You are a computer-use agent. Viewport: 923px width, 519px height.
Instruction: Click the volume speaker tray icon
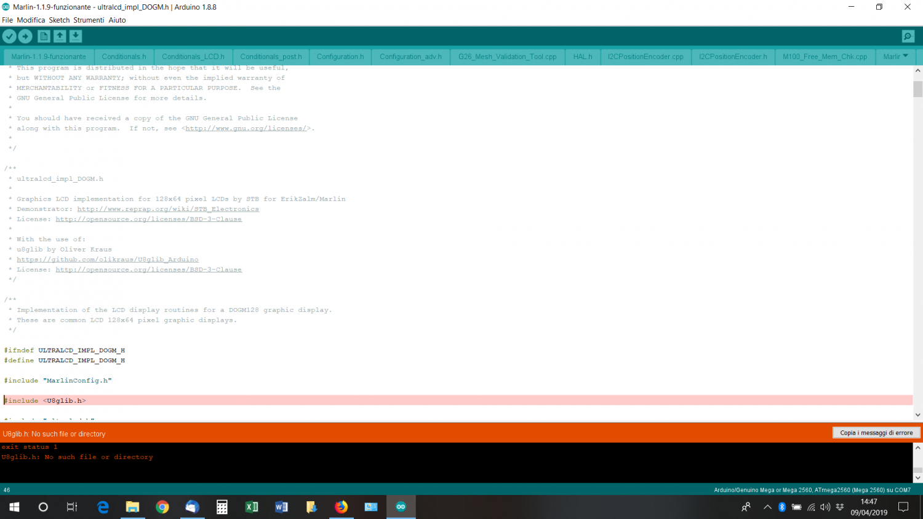pos(825,507)
